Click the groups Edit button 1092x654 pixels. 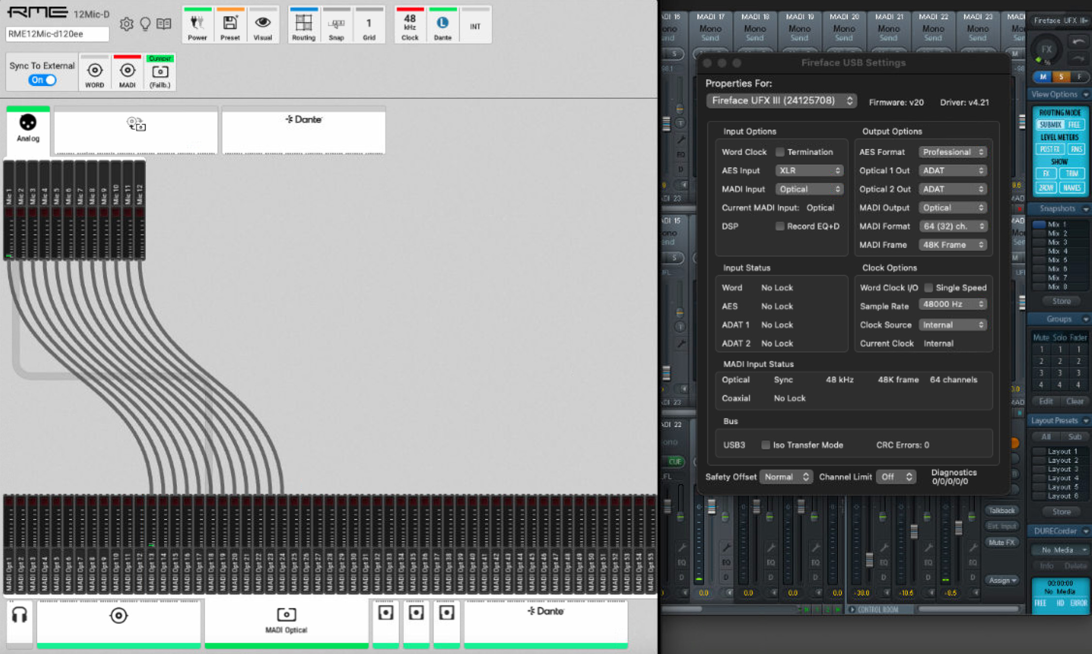(x=1045, y=401)
